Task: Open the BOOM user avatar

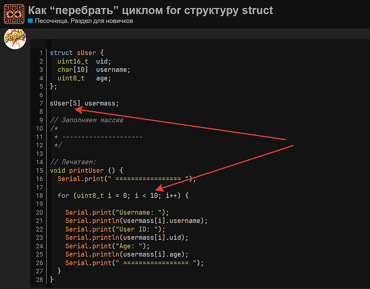Action: 15,39
